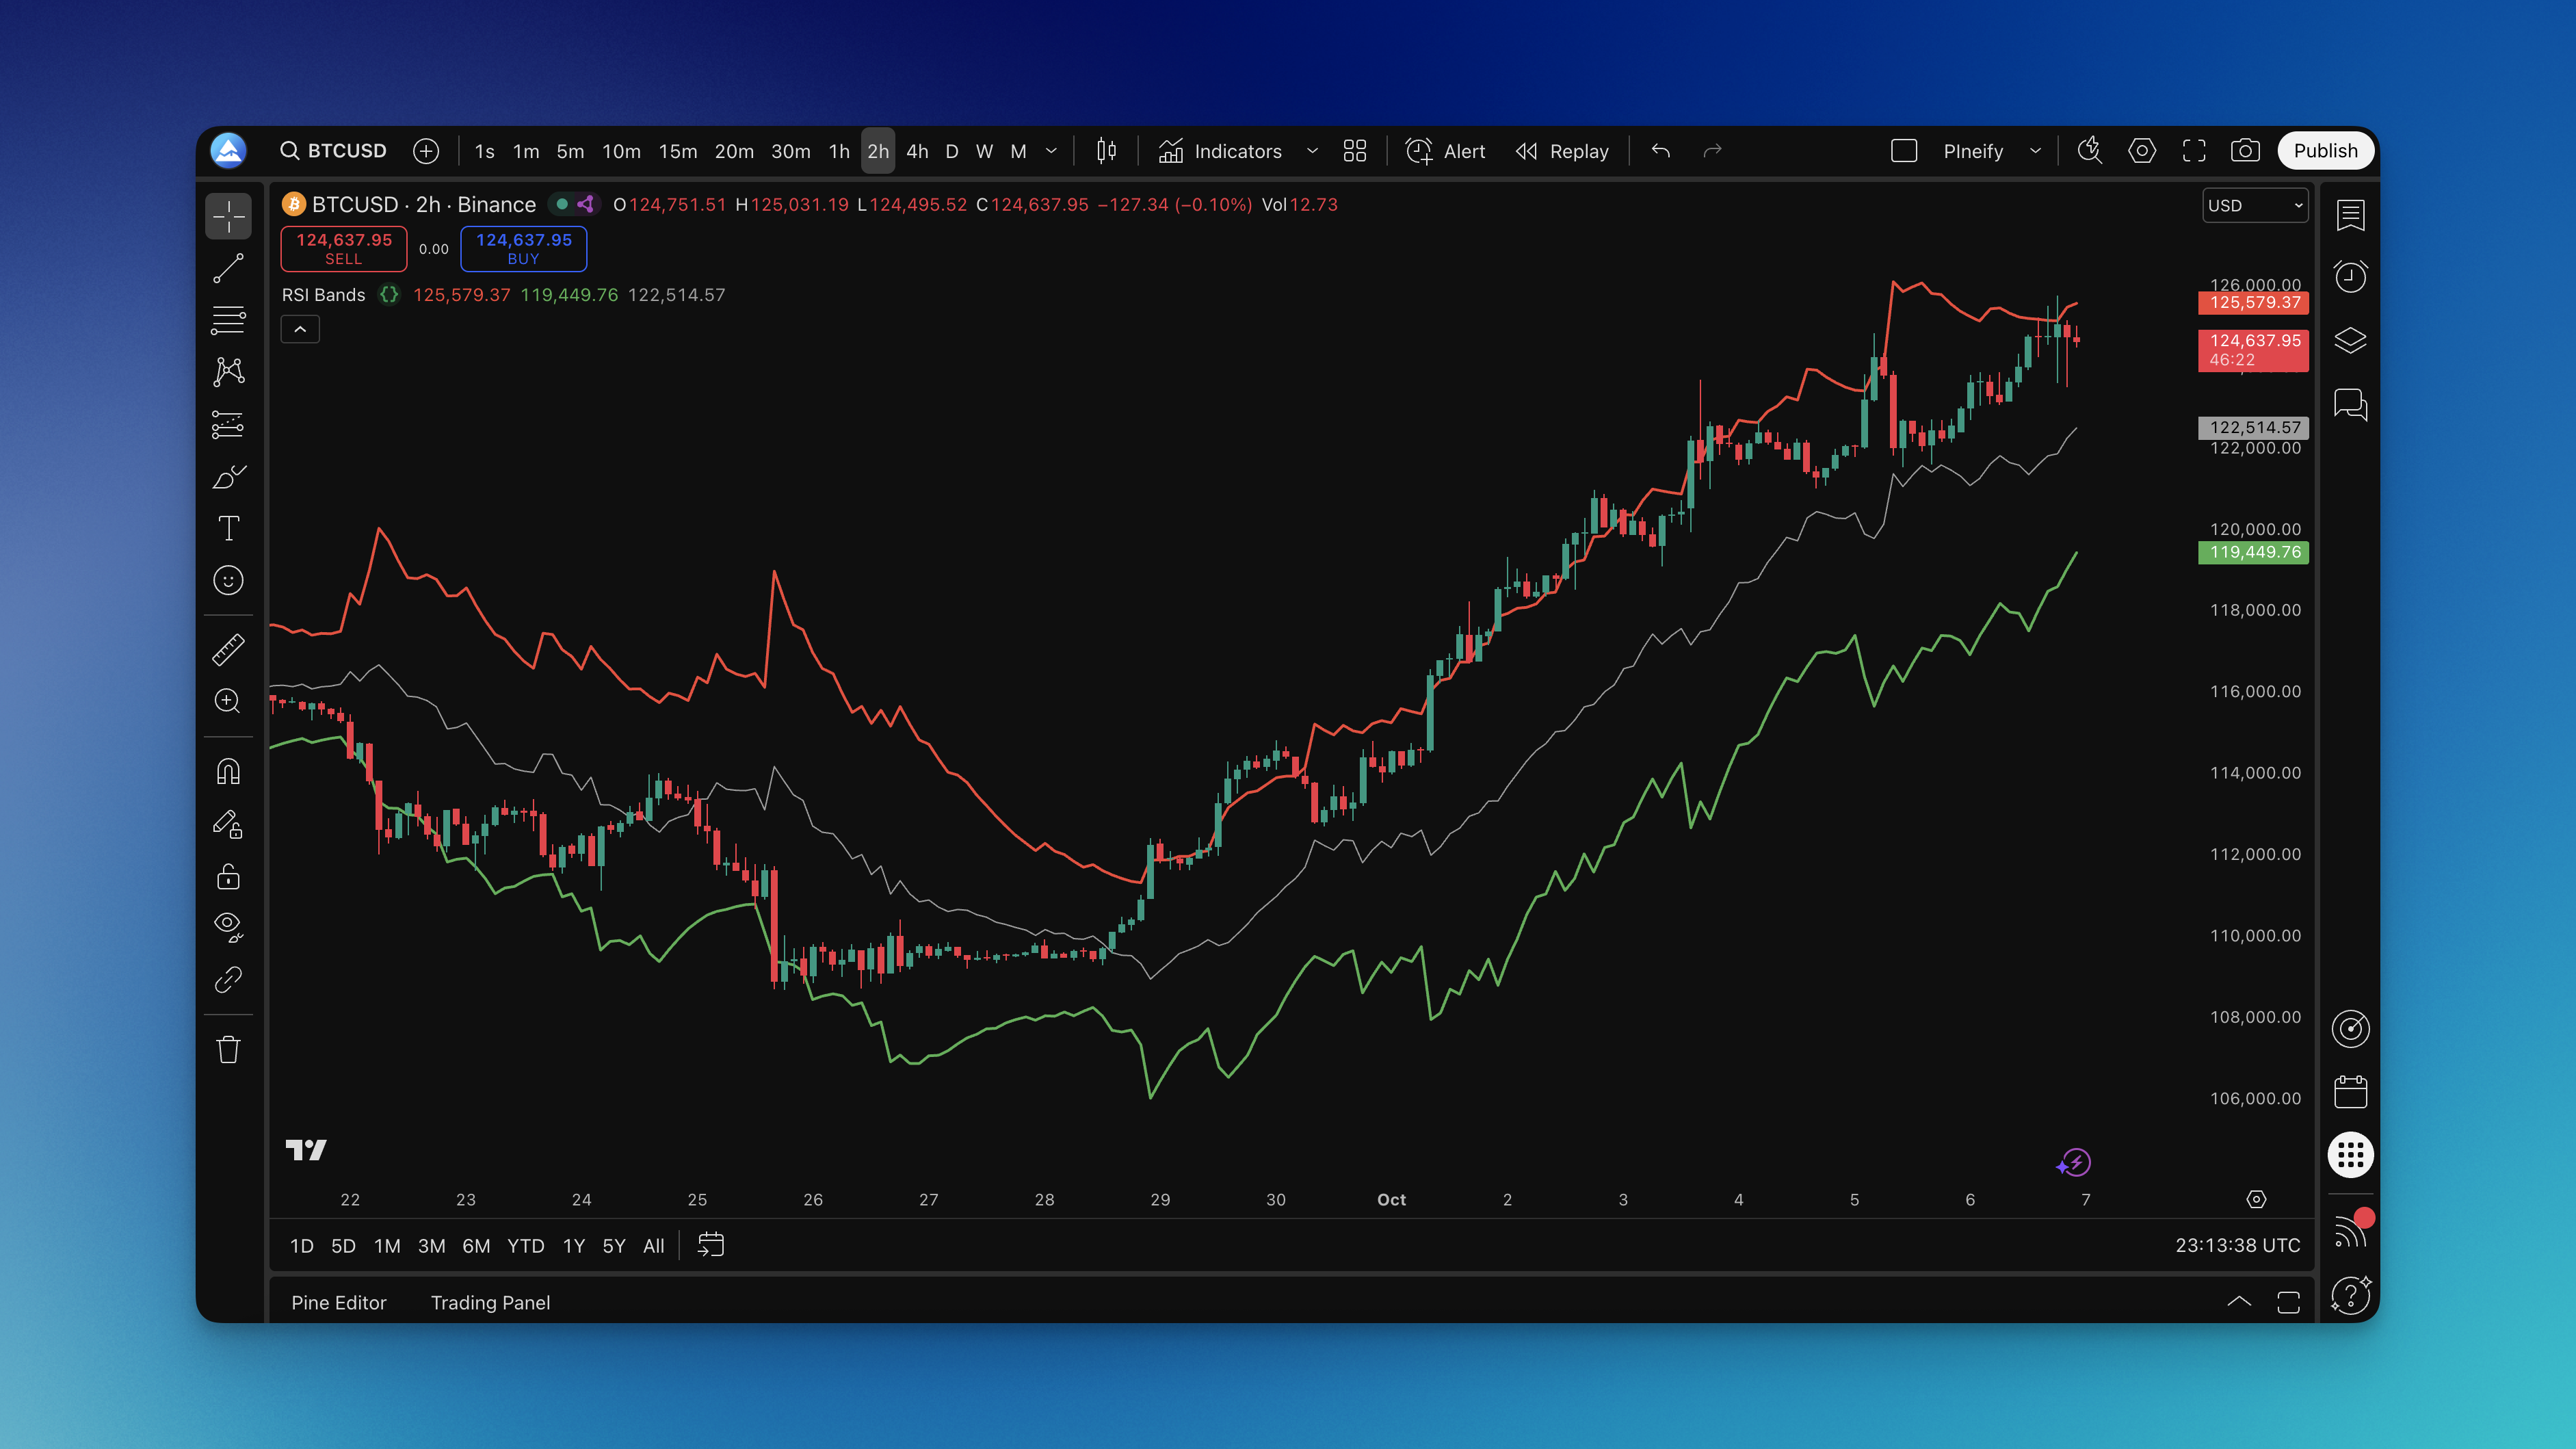This screenshot has width=2576, height=1449.
Task: Select the Fibonacci retracement tool
Action: tap(228, 320)
